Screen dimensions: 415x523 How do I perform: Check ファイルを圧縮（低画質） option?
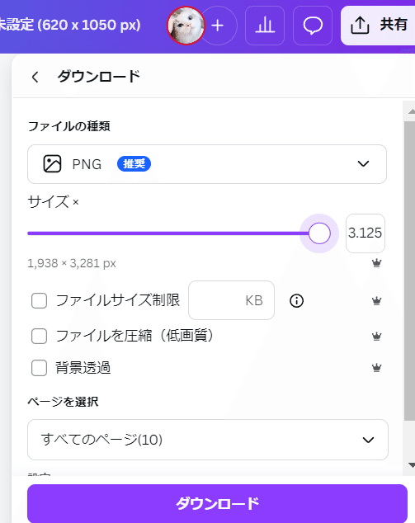[x=39, y=336]
